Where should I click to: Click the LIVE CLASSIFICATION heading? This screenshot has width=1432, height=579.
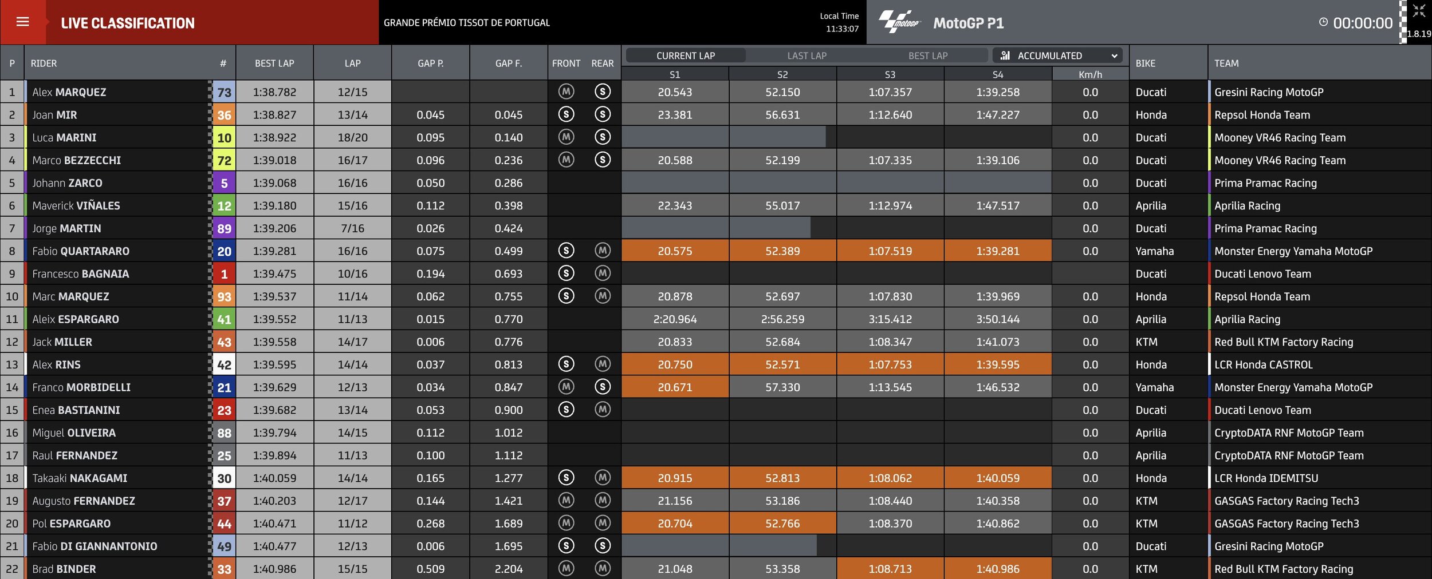click(128, 23)
